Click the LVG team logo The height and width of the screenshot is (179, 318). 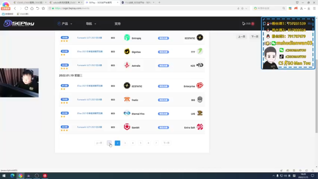[x=200, y=113]
